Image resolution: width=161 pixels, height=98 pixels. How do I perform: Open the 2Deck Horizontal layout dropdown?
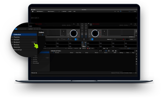click(x=51, y=11)
